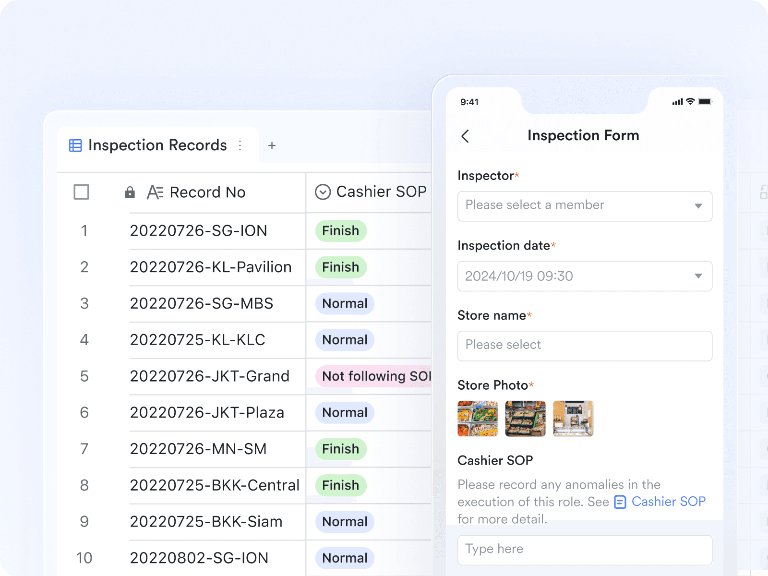Add a new sheet with the plus icon
The width and height of the screenshot is (768, 576).
pos(272,145)
